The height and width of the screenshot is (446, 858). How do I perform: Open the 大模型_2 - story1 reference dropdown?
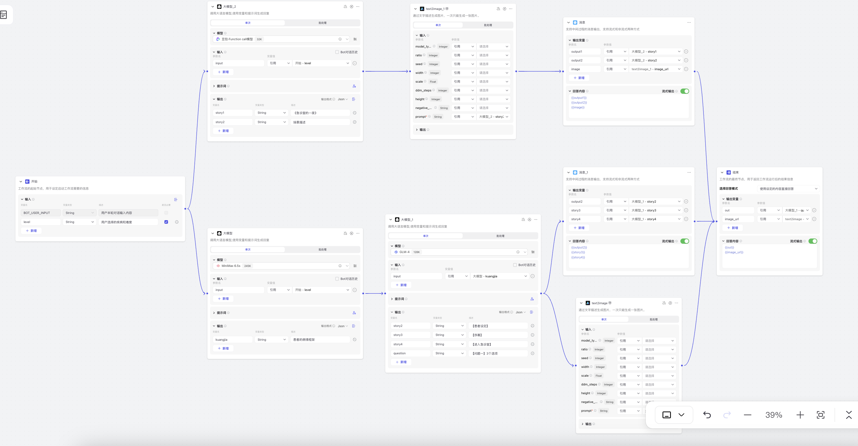[x=655, y=52]
